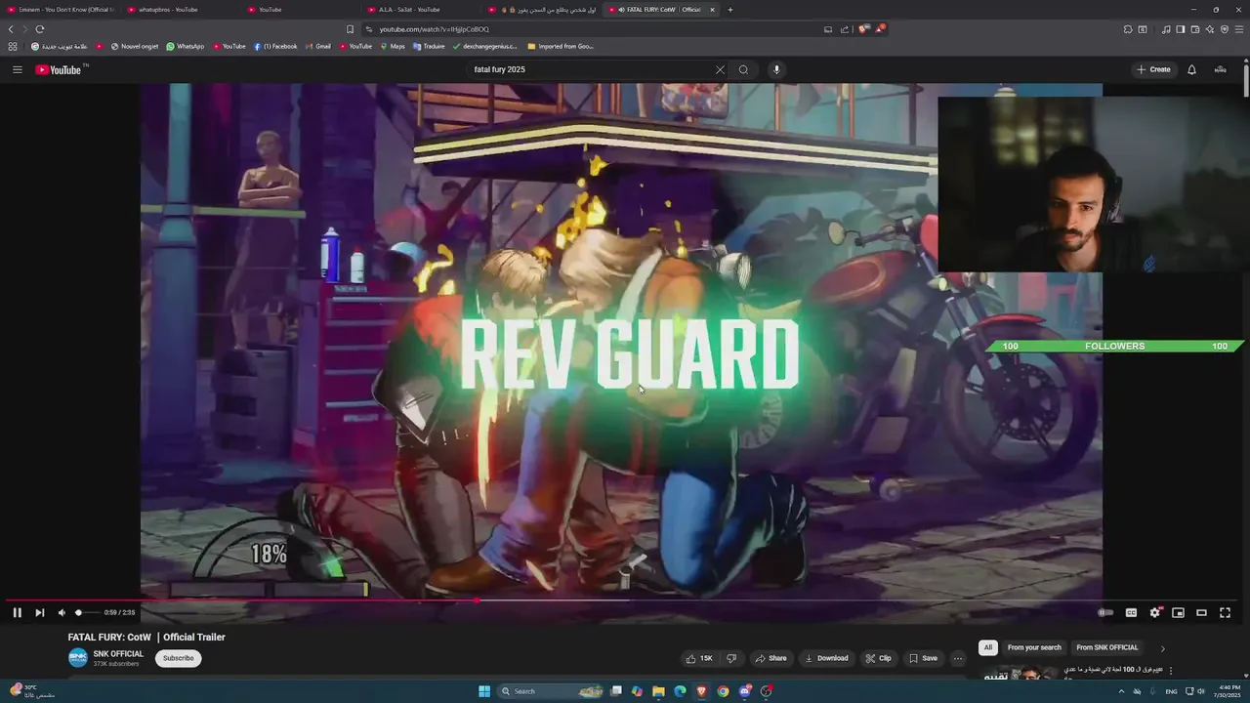This screenshot has width=1250, height=703.
Task: Skip to the next video
Action: [39, 612]
